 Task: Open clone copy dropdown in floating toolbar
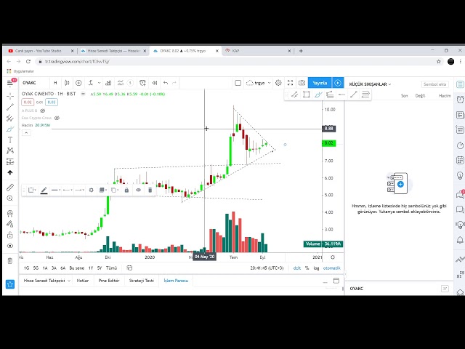(x=115, y=190)
